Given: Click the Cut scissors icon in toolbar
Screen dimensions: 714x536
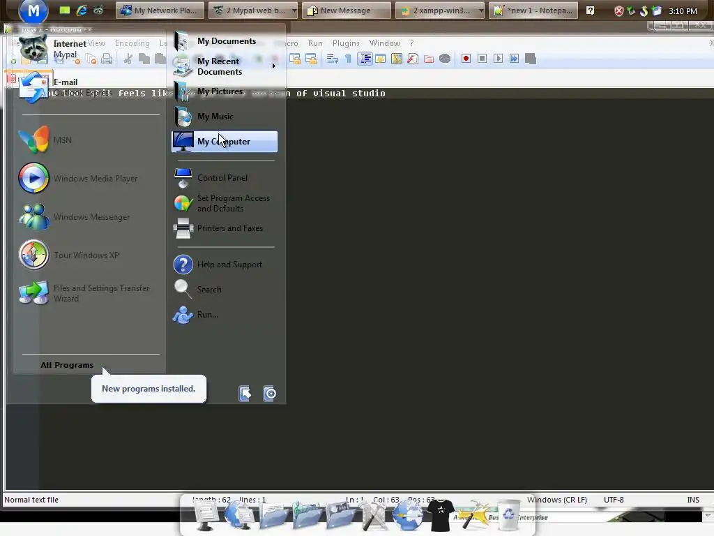Looking at the screenshot, I should (x=128, y=59).
